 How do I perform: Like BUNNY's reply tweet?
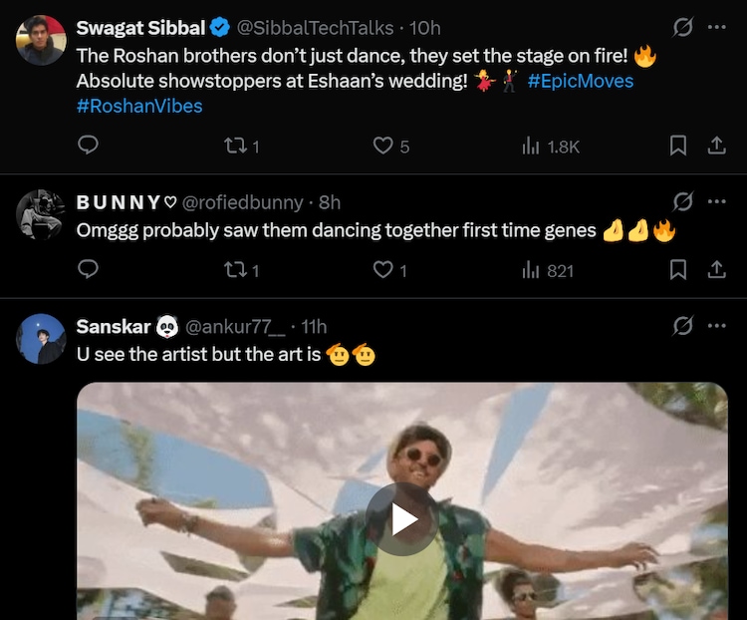(x=383, y=270)
